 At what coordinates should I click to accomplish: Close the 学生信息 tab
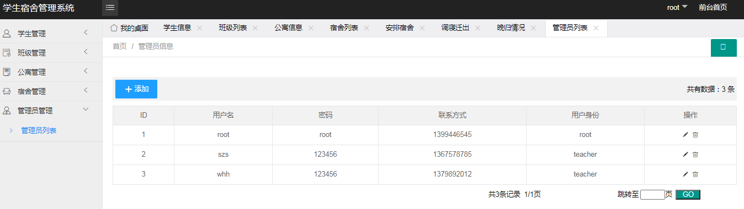coord(199,28)
